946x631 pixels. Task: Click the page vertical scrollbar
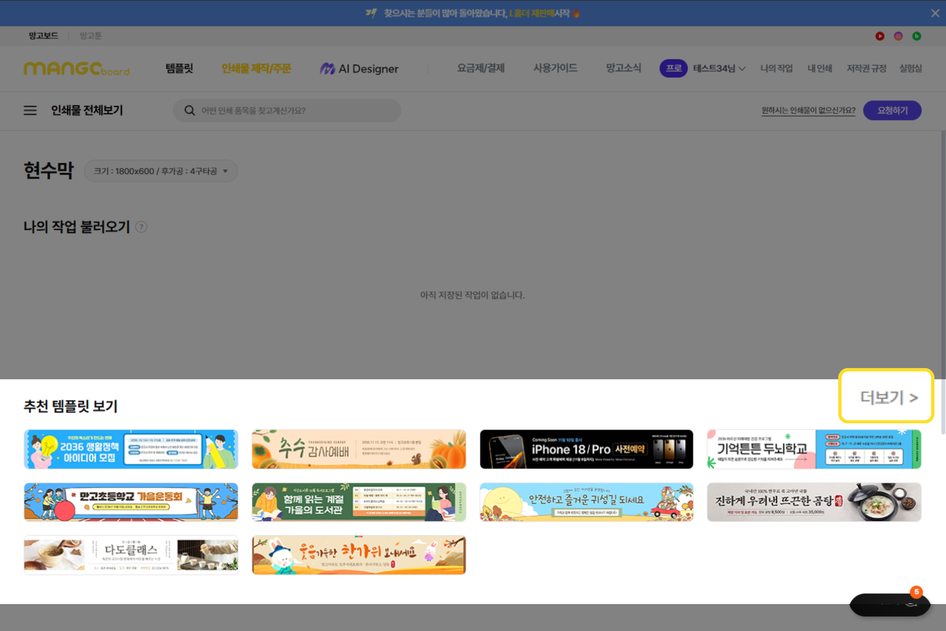tap(943, 283)
